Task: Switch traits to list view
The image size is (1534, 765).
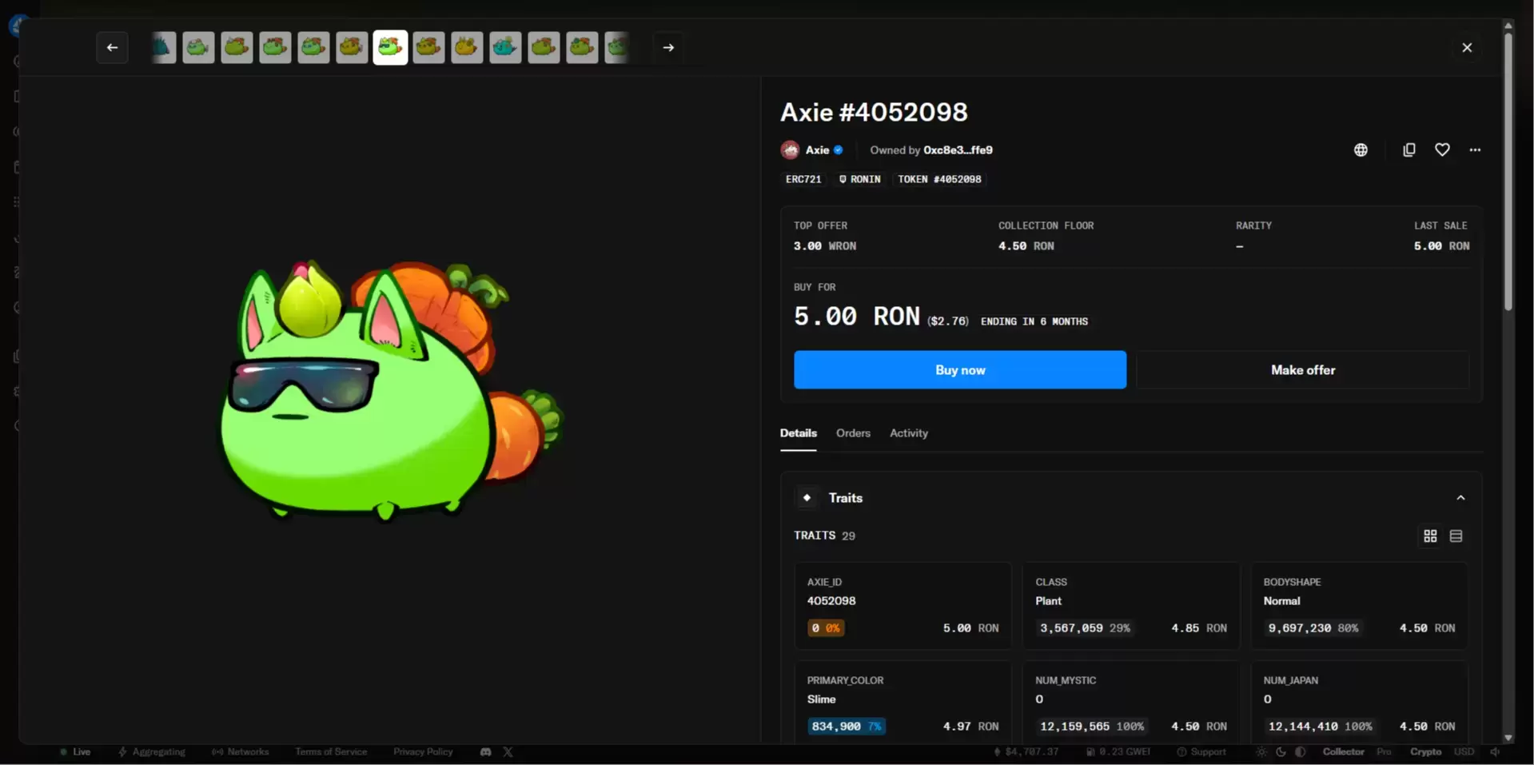Action: pos(1456,536)
